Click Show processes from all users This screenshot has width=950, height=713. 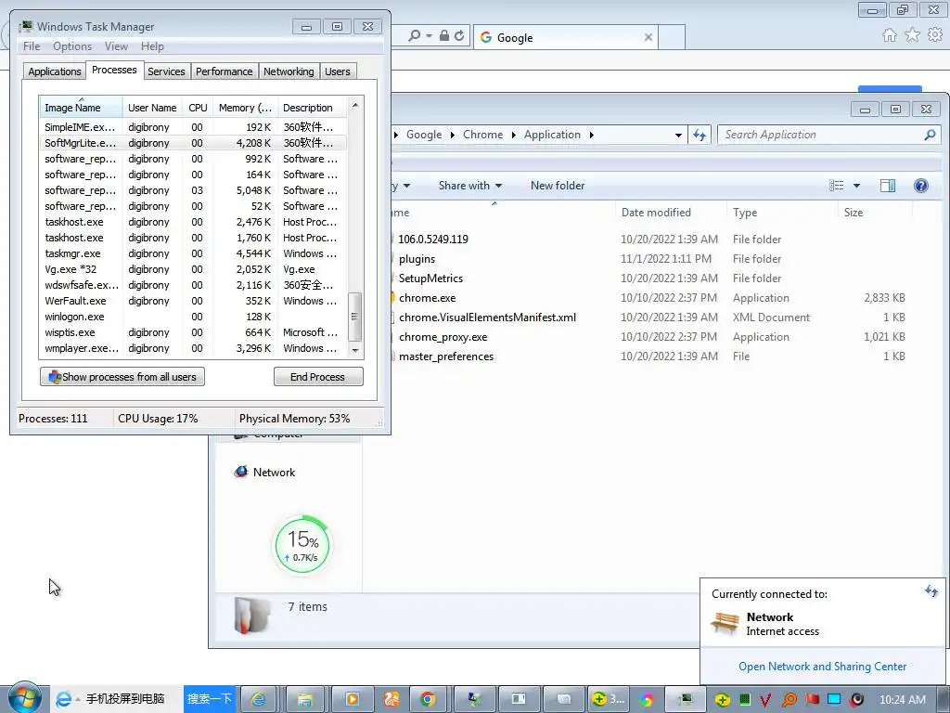pos(122,377)
